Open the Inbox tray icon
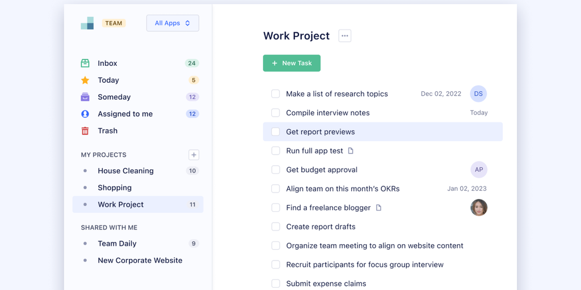 pyautogui.click(x=85, y=63)
